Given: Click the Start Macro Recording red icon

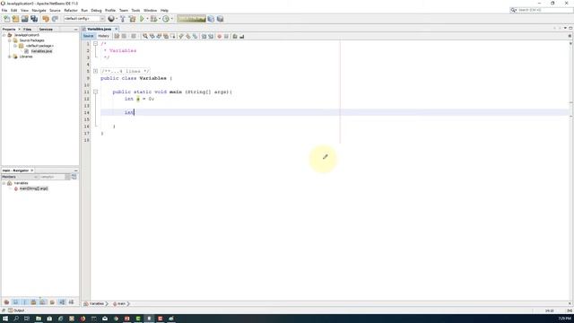Looking at the screenshot, I should click(219, 36).
